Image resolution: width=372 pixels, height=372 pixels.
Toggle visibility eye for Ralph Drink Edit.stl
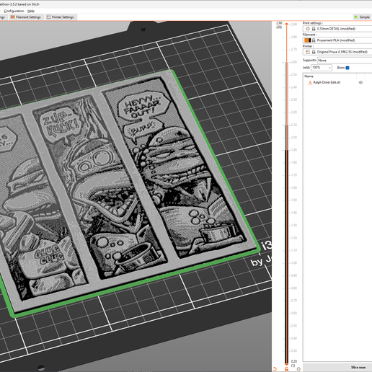360,82
